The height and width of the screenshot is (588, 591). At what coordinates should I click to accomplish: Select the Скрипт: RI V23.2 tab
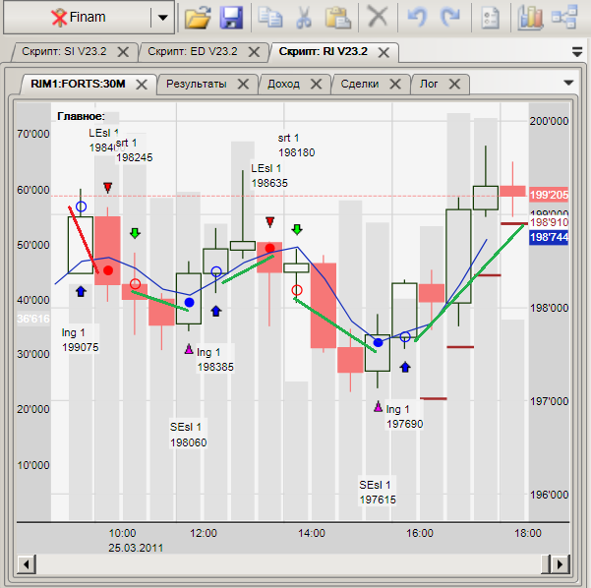pyautogui.click(x=323, y=51)
